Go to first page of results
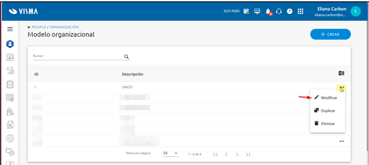The image size is (369, 165). click(x=215, y=155)
